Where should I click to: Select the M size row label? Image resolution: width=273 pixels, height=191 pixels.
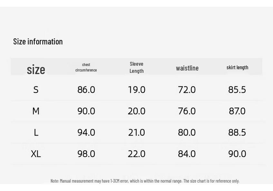36,111
